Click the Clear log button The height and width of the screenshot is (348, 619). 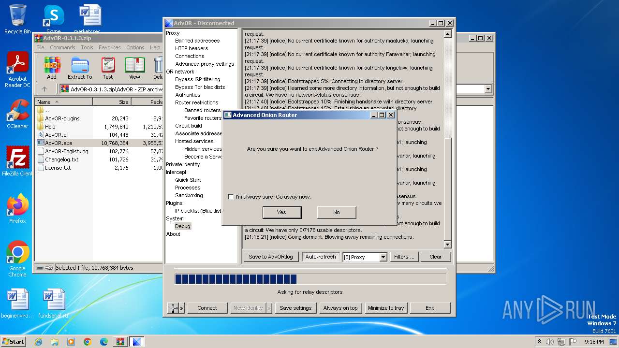click(436, 257)
